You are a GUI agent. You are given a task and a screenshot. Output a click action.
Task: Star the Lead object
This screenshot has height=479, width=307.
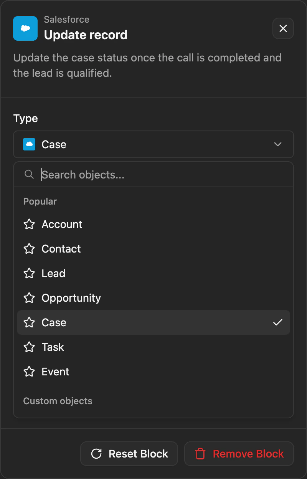pyautogui.click(x=29, y=273)
